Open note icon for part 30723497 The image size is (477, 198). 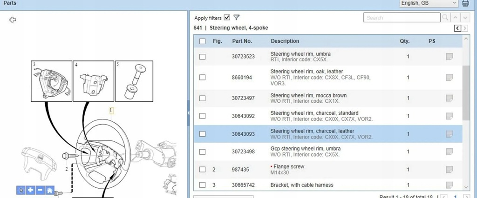pos(449,98)
